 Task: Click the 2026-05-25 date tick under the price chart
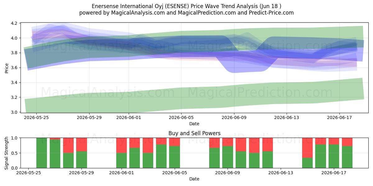point(36,117)
